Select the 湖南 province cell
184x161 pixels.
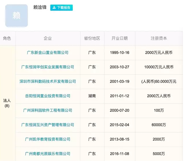(92, 96)
